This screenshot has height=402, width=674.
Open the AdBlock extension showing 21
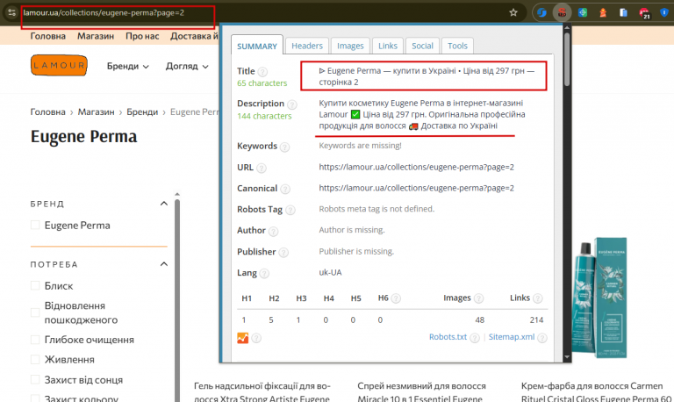pos(644,13)
